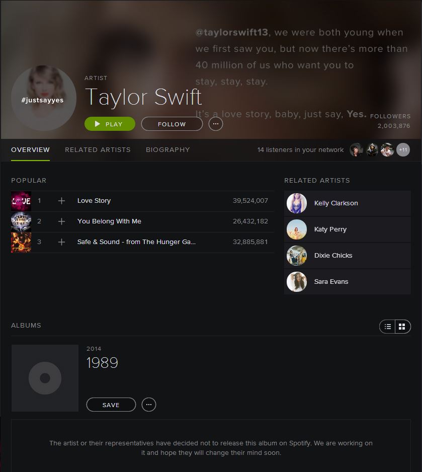Select the Related Artists section heading

(x=317, y=180)
